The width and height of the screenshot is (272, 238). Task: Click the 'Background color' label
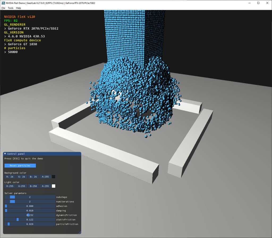click(x=15, y=173)
